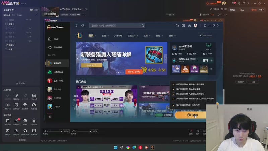Click the League of Legends logo icon
Viewport: 268px width, 151px height.
pyautogui.click(x=79, y=35)
